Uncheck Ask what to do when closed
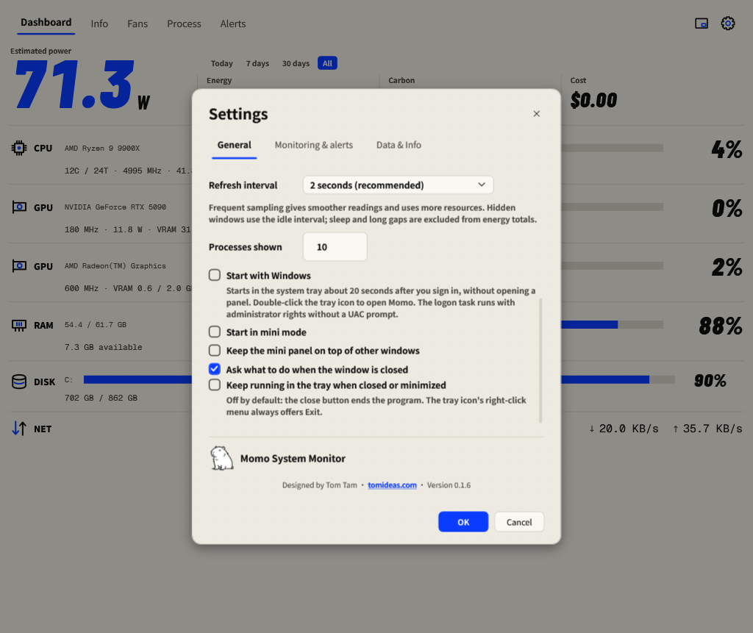Screen dimensions: 753x633 pyautogui.click(x=215, y=369)
